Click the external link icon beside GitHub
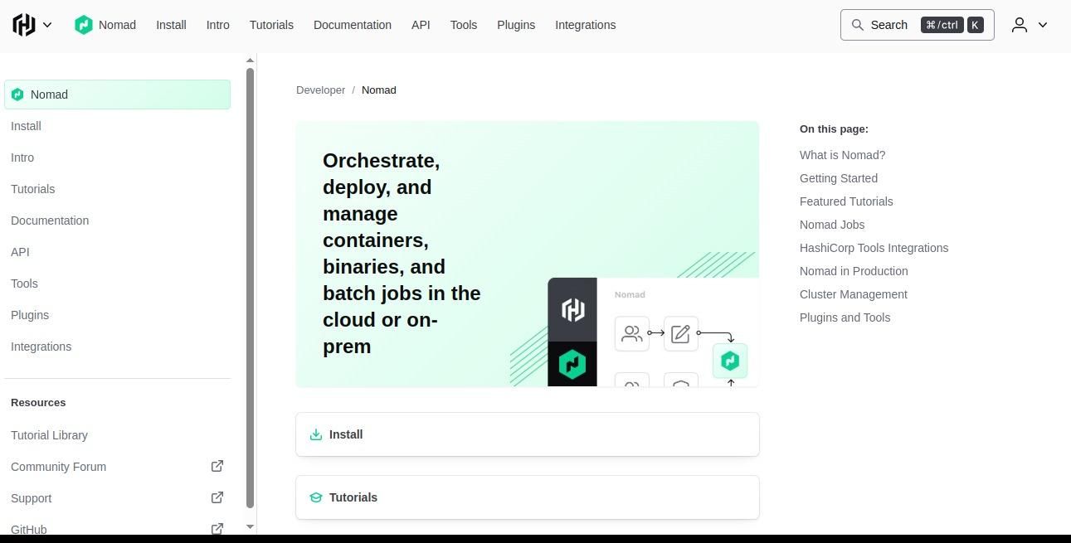The width and height of the screenshot is (1071, 543). pyautogui.click(x=217, y=528)
